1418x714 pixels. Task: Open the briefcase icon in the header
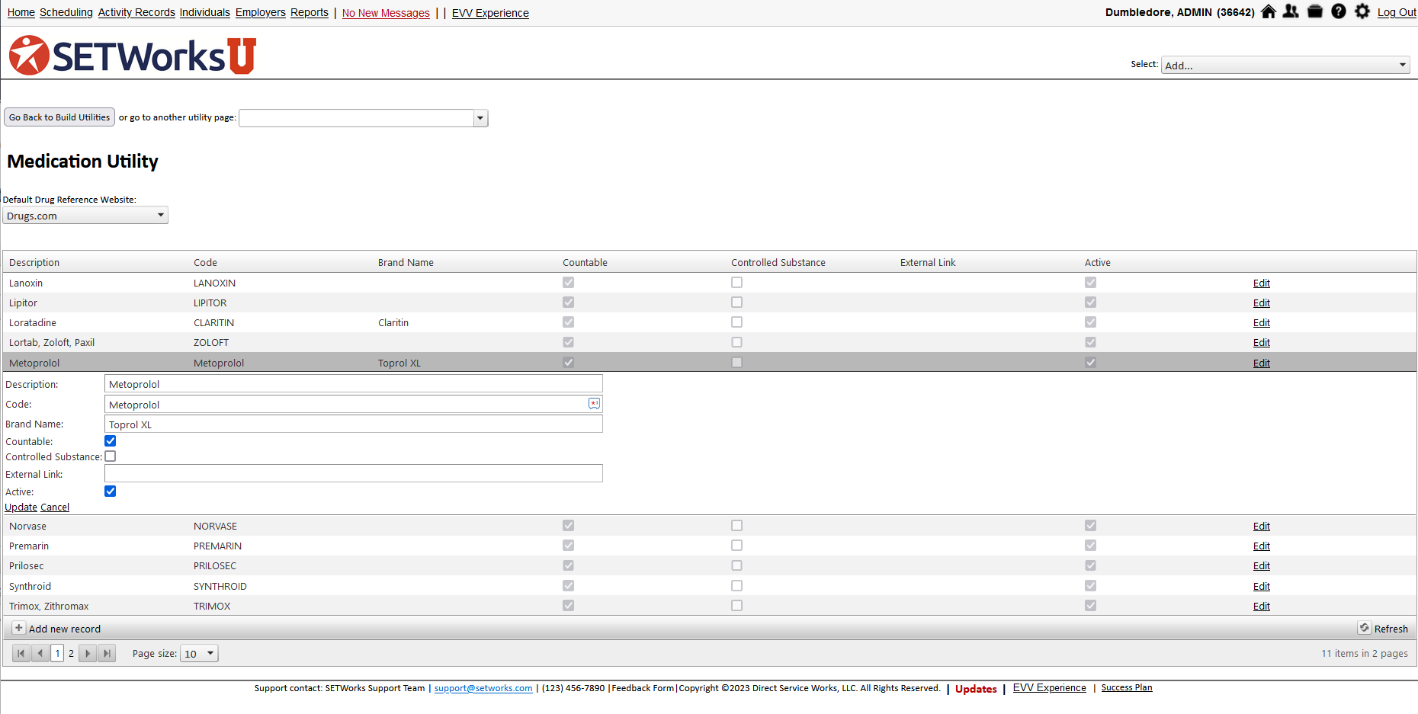[1315, 11]
